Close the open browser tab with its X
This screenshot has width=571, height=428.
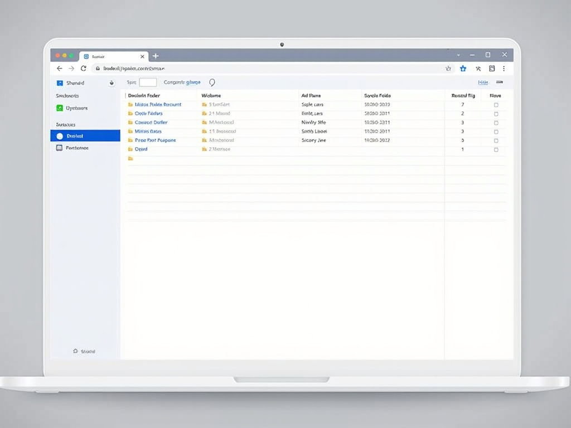(x=142, y=56)
